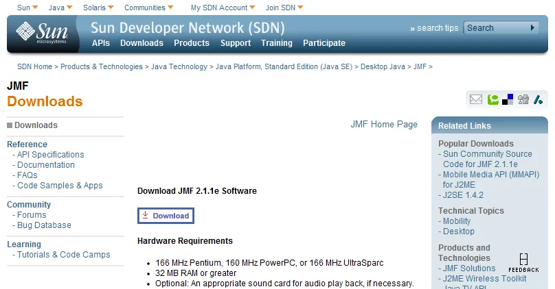Screen dimensions: 555x289
Task: Expand the Join SDN dropdown
Action: click(x=284, y=8)
